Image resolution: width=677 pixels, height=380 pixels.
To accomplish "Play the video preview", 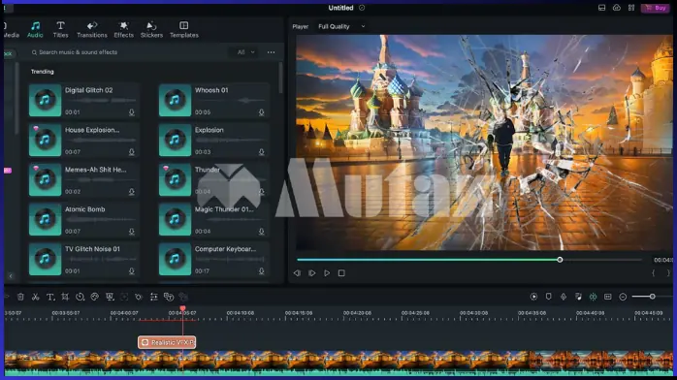I will [x=327, y=273].
